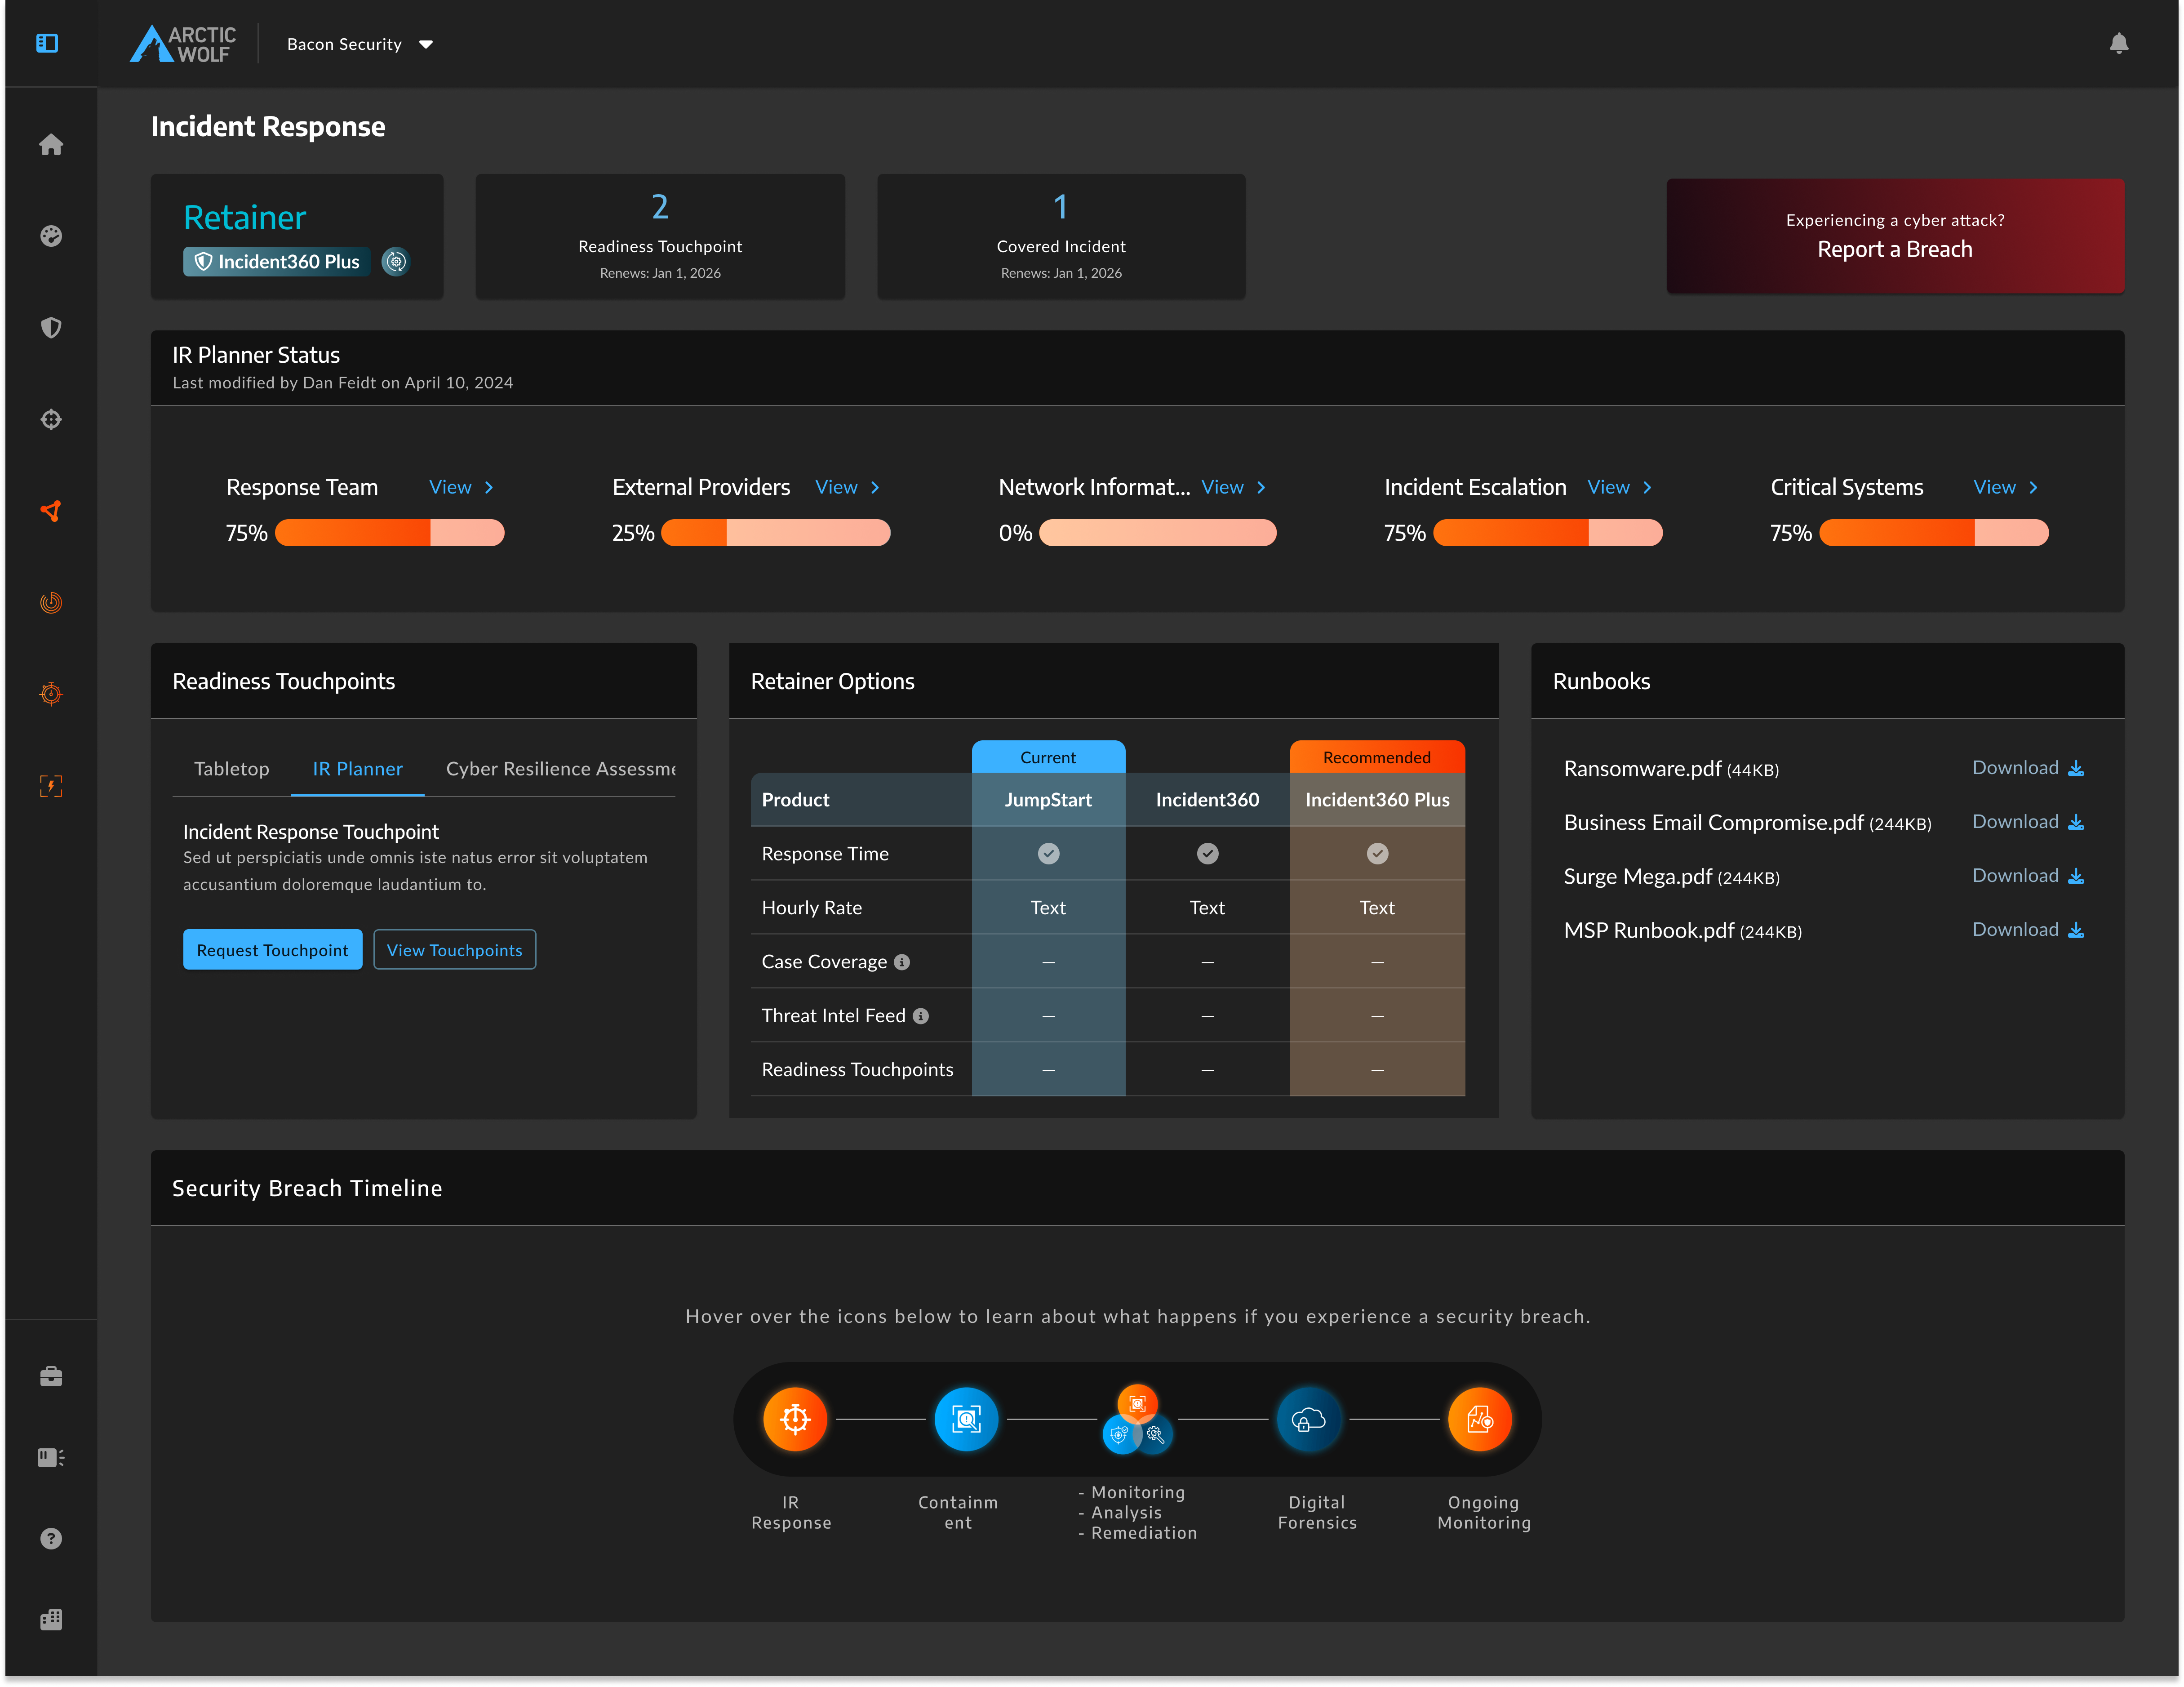Viewport: 2184px width, 1687px height.
Task: Select the JumpStart column header
Action: pos(1048,800)
